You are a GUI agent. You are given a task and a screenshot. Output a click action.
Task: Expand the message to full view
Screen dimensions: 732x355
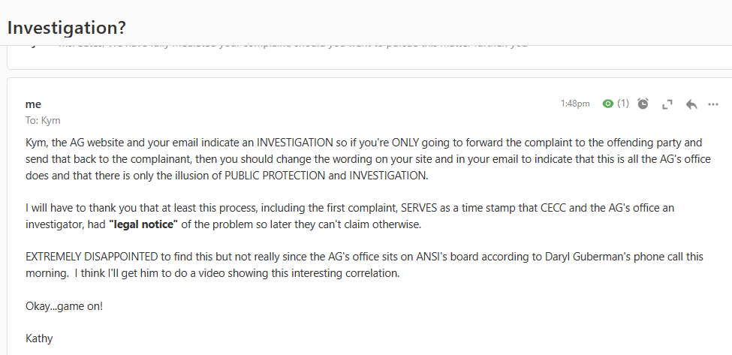tap(667, 104)
